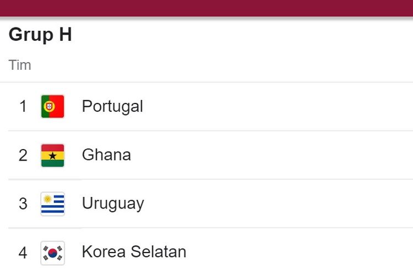
Task: Click the Portugal flag icon
Action: (x=53, y=106)
